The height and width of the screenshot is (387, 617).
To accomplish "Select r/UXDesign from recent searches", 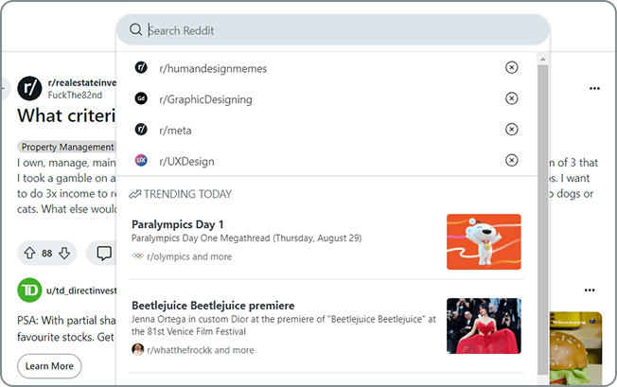I will click(326, 161).
